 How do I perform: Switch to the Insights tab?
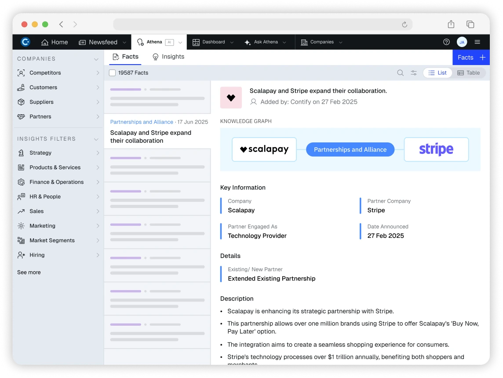(168, 57)
